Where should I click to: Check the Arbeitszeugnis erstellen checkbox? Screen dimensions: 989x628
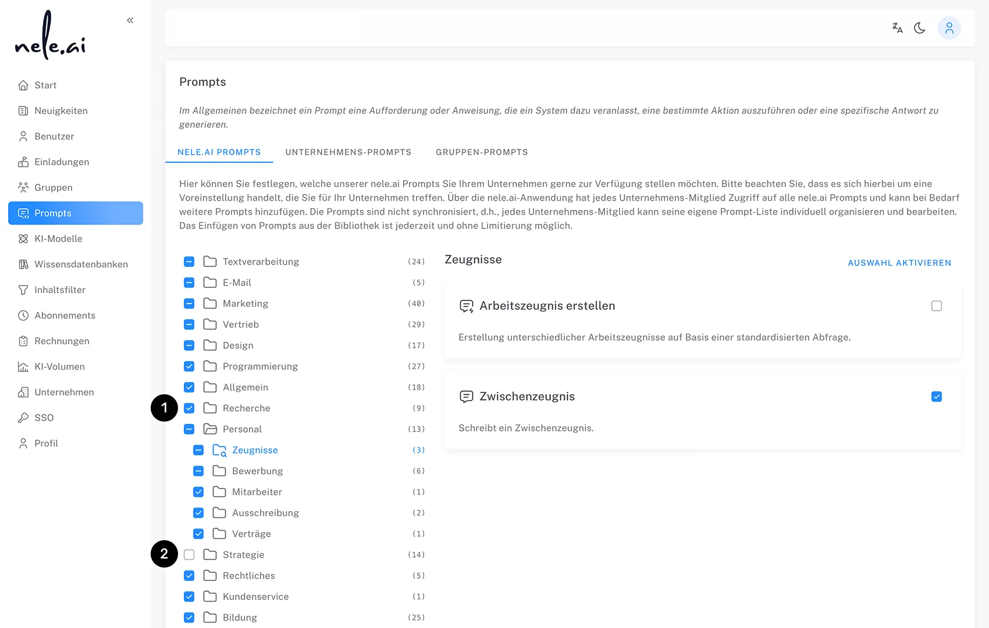[936, 305]
